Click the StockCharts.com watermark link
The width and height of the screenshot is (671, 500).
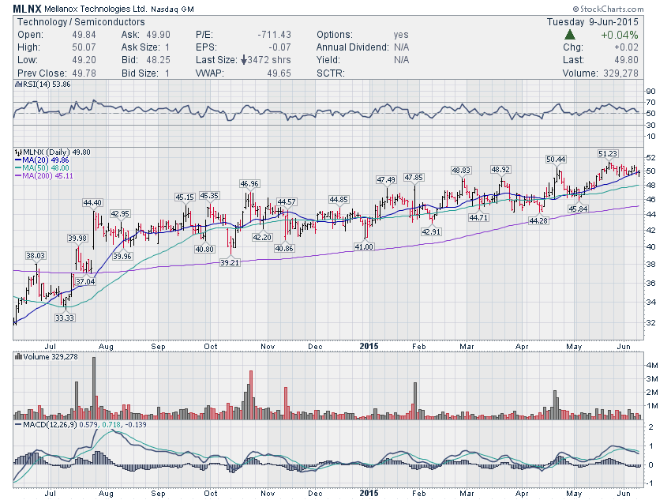[x=608, y=9]
